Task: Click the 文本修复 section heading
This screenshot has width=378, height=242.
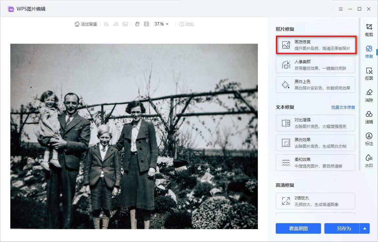Action: (x=285, y=107)
